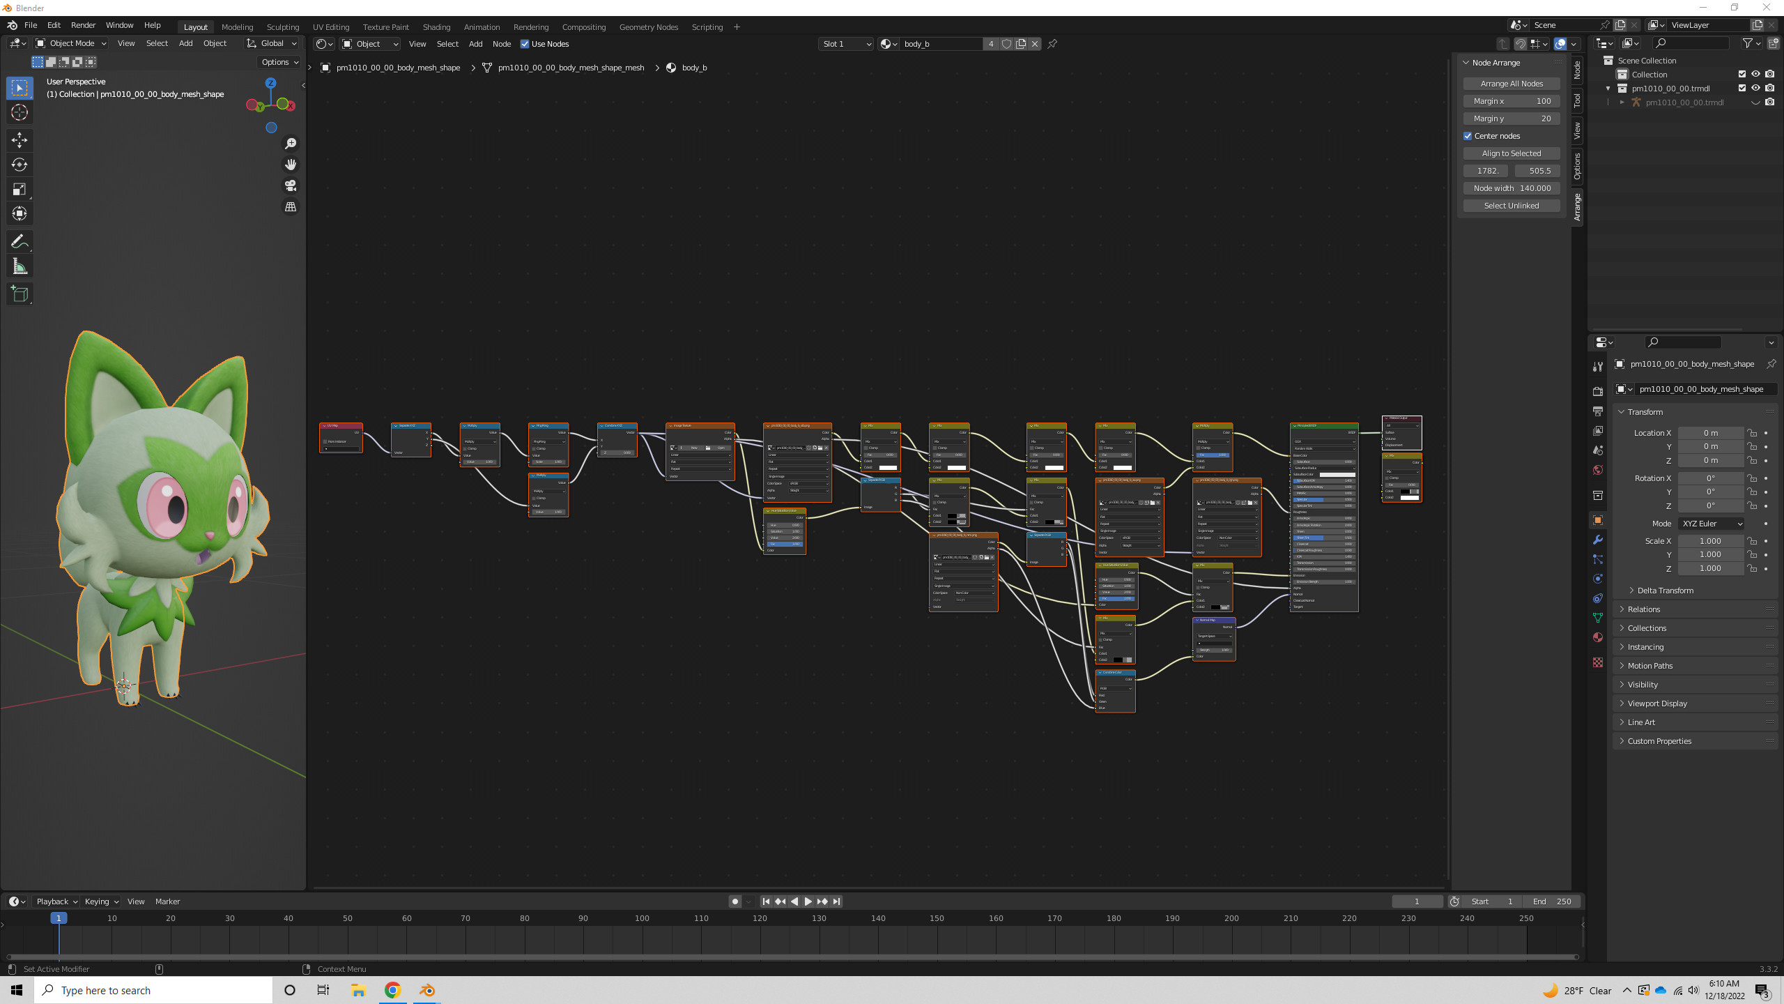Toggle exclude checkbox for pm1010_00_00.trmdl collection
This screenshot has width=1784, height=1004.
pos(1742,89)
